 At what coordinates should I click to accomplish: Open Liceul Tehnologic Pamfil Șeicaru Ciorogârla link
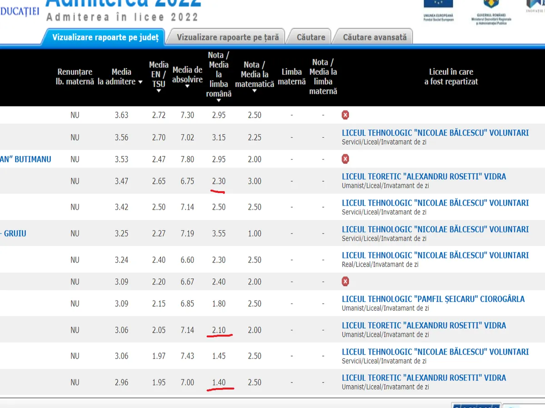pos(433,299)
